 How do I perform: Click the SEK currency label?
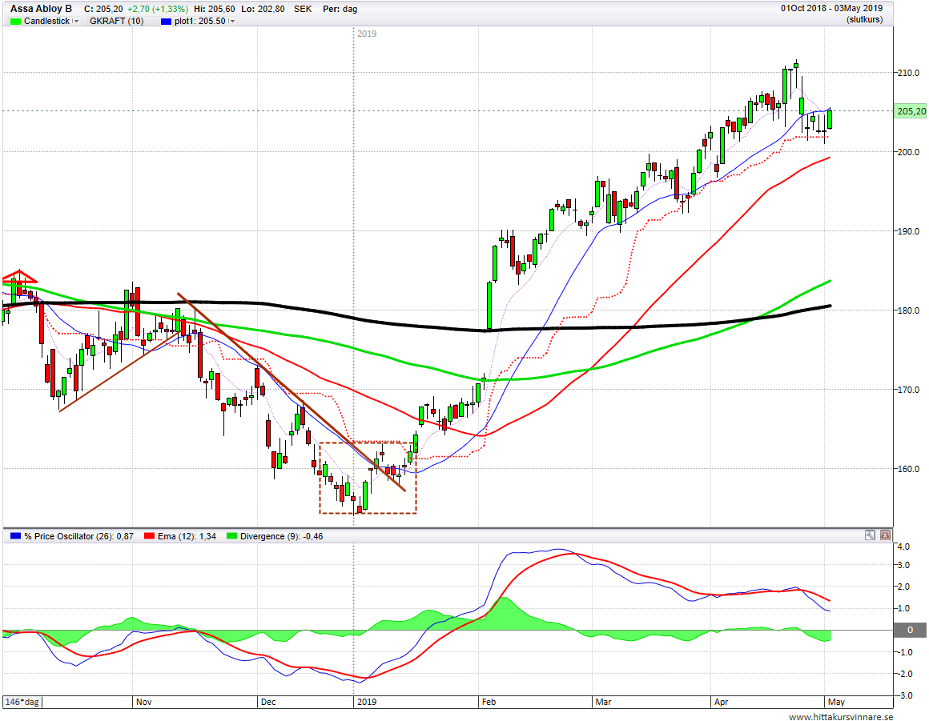(303, 9)
